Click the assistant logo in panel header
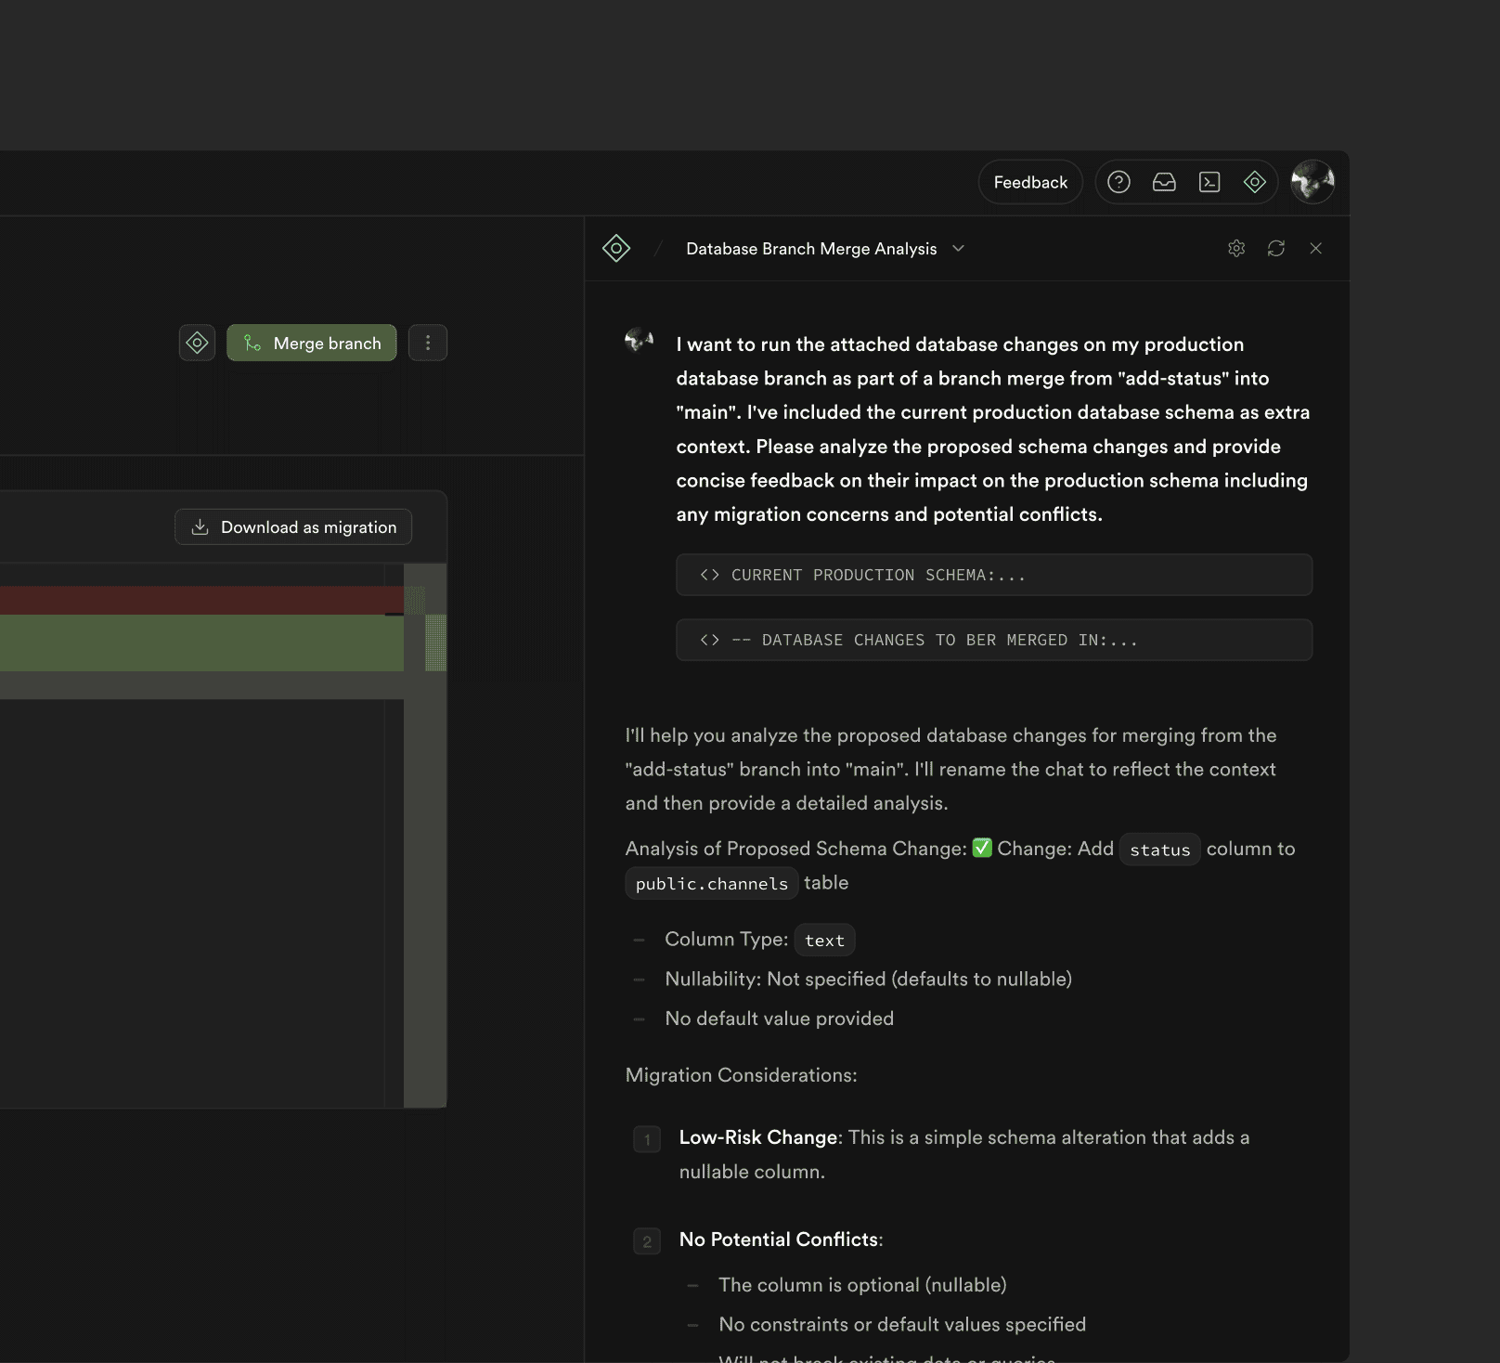Image resolution: width=1500 pixels, height=1363 pixels. click(616, 248)
